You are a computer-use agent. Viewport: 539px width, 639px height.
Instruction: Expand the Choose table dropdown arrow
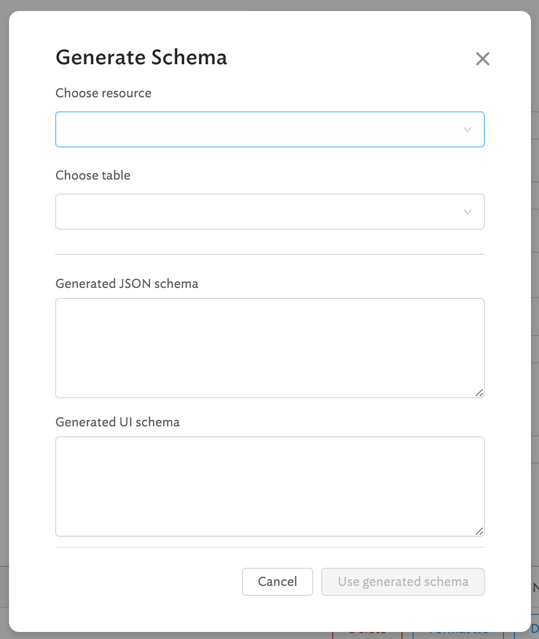467,212
